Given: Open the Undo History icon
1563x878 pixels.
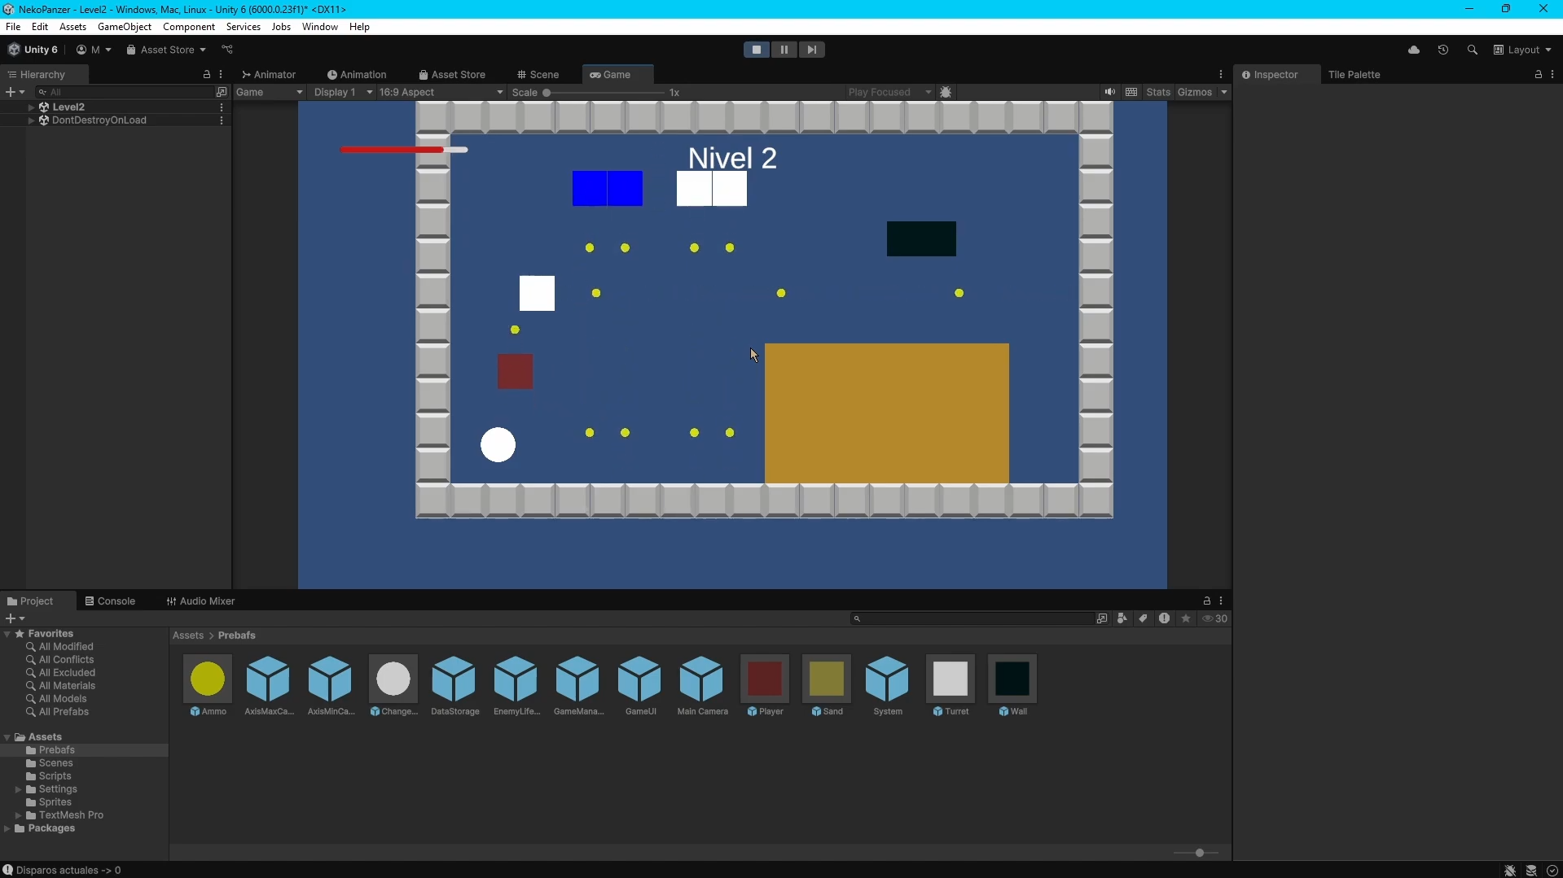Looking at the screenshot, I should coord(1442,50).
